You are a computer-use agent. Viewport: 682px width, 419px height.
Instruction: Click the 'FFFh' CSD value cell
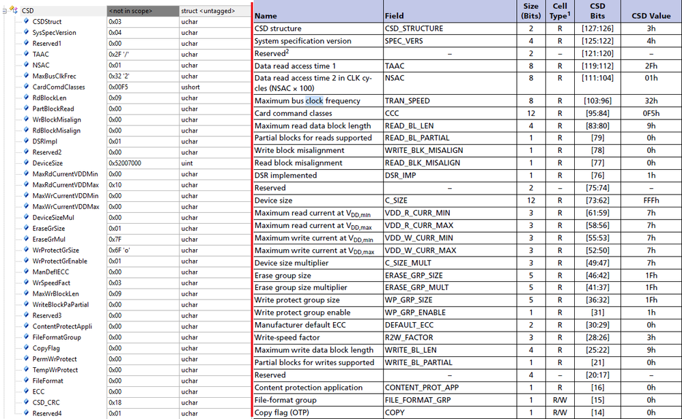tap(651, 201)
